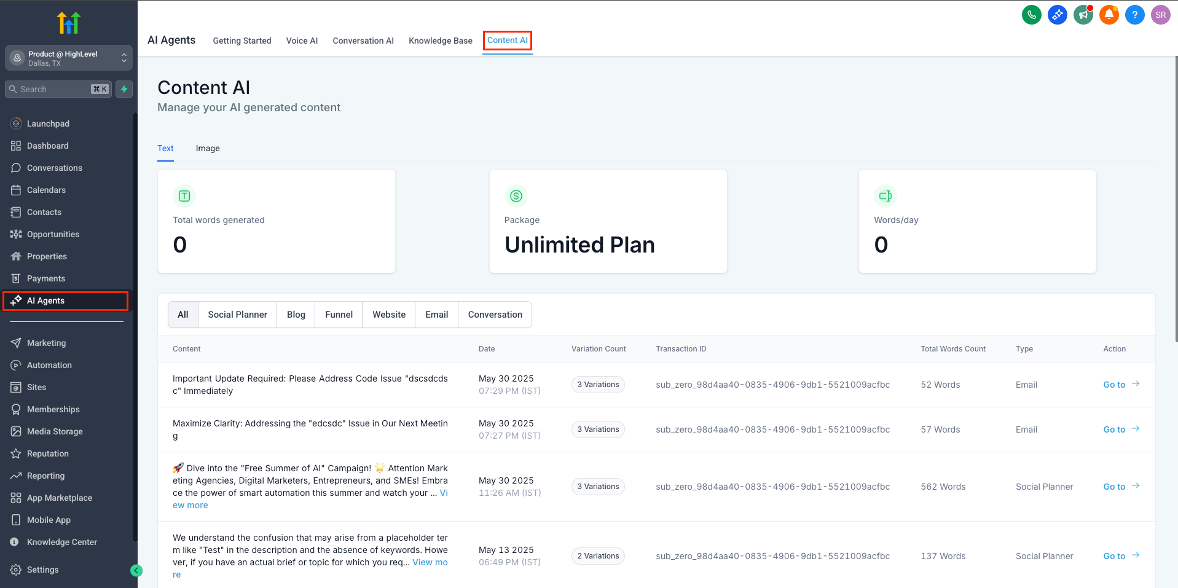Viewport: 1178px width, 588px height.
Task: Click the 3 Variations badge in 52 Words row
Action: [598, 385]
